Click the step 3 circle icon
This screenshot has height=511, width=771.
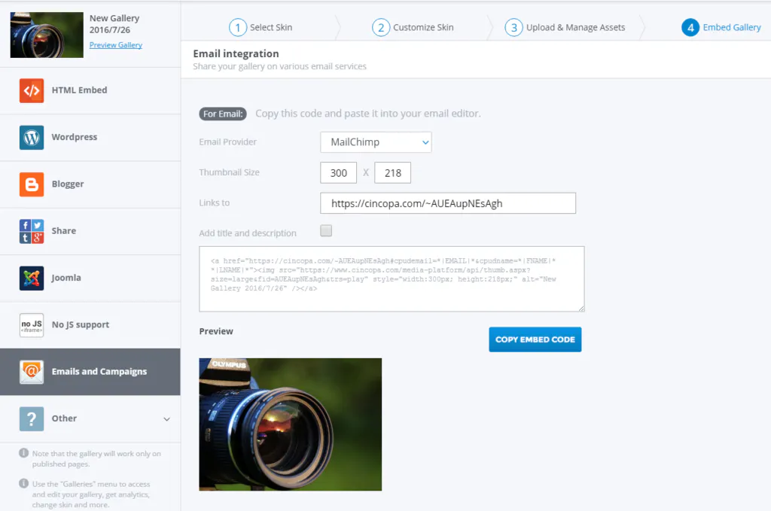point(513,28)
